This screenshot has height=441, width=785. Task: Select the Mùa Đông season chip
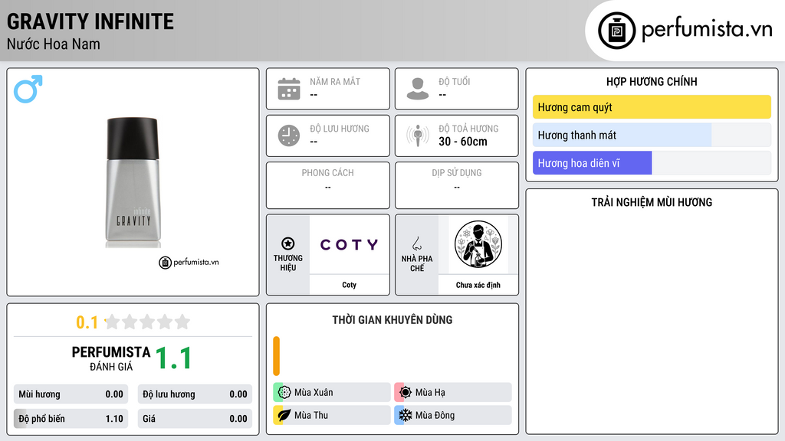[x=453, y=415]
